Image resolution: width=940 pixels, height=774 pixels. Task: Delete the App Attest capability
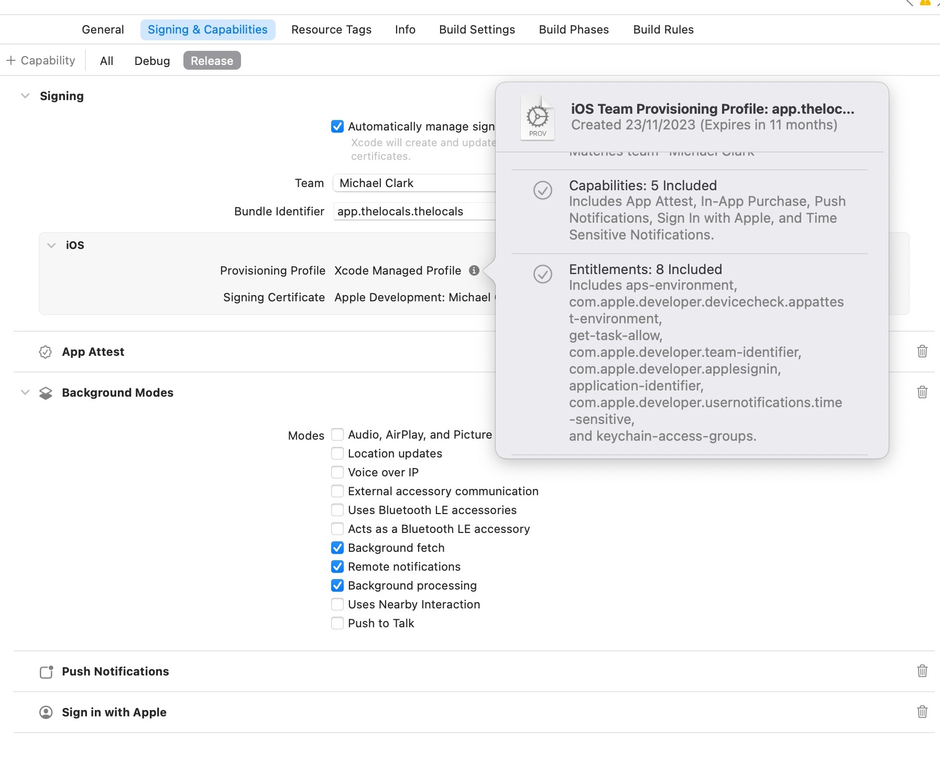click(x=922, y=352)
